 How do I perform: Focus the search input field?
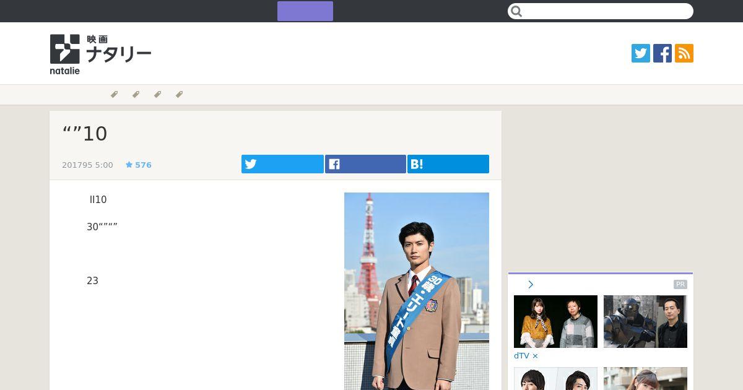click(x=601, y=11)
